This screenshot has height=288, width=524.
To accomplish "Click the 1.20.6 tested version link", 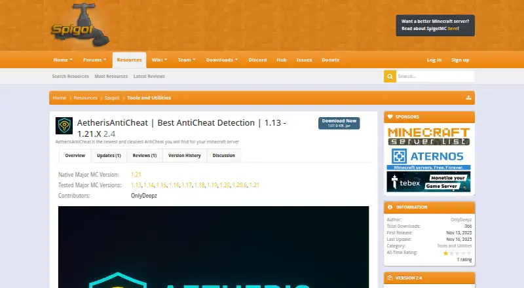I will (240, 185).
